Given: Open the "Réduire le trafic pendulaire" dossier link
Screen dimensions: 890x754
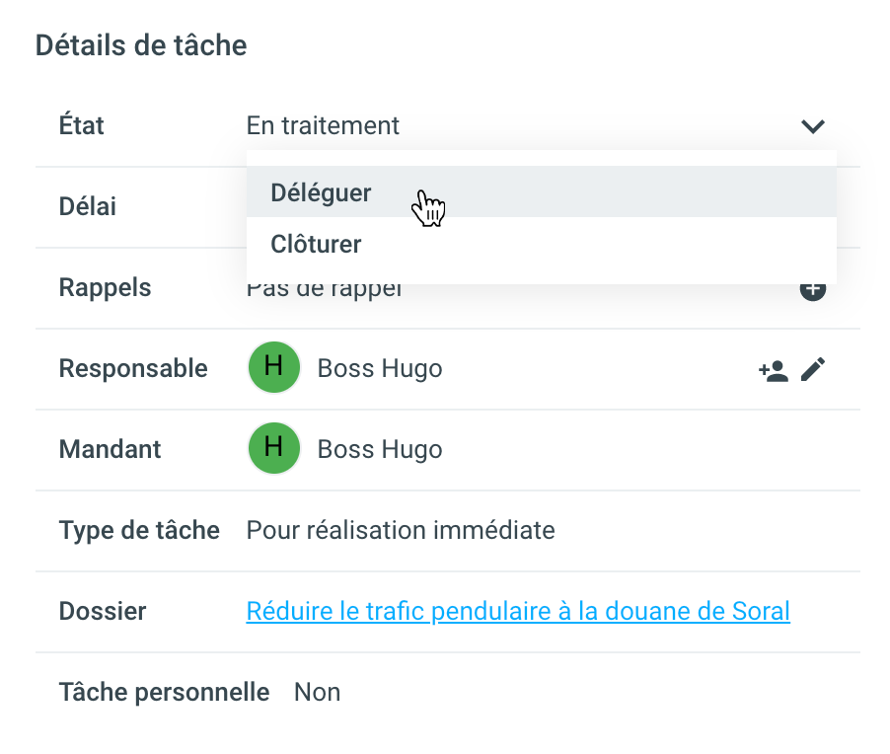Looking at the screenshot, I should click(518, 612).
